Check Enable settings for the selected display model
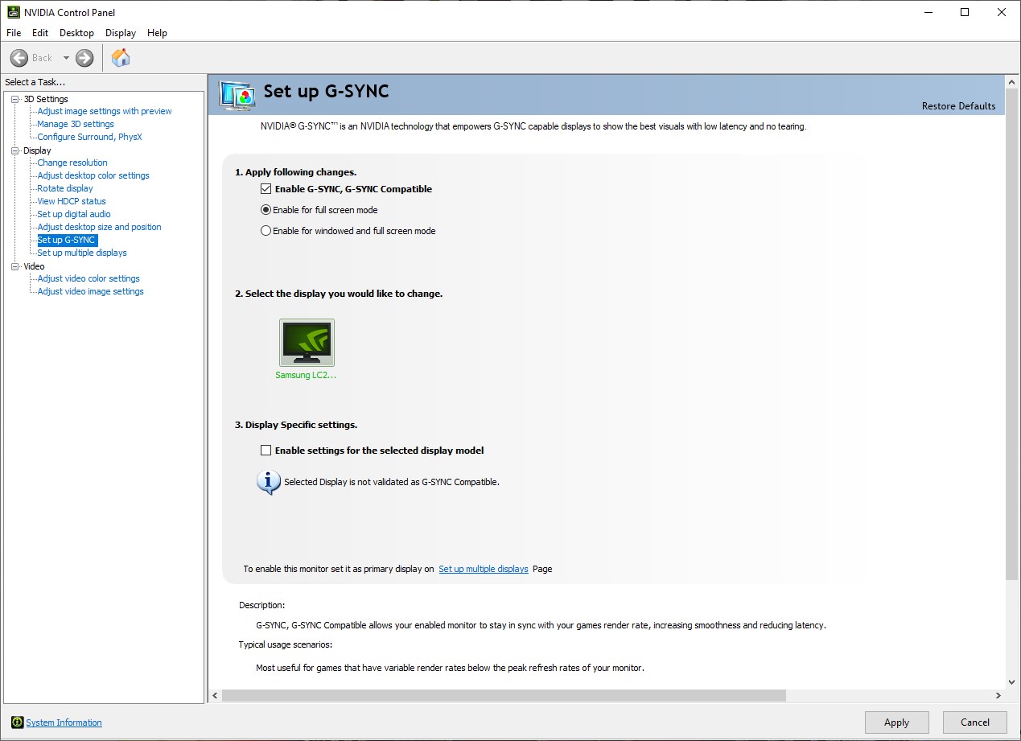This screenshot has height=741, width=1021. [x=266, y=451]
